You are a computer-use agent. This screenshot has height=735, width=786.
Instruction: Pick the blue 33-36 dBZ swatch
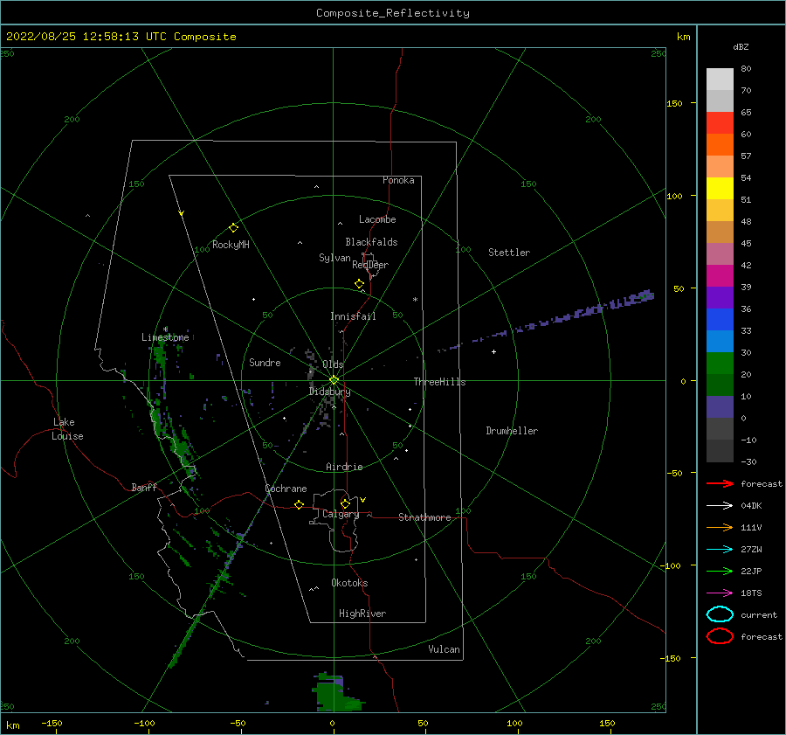[x=720, y=320]
